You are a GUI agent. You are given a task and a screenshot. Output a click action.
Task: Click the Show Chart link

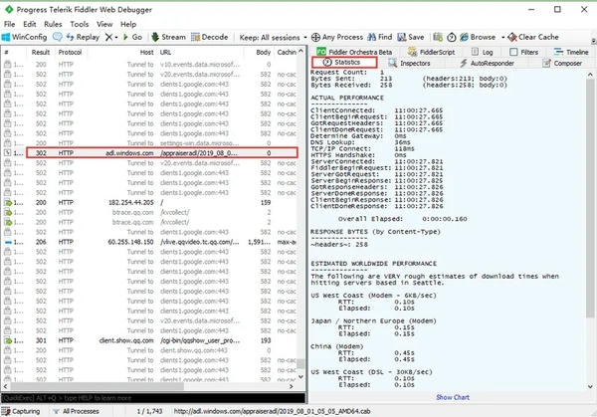point(453,397)
